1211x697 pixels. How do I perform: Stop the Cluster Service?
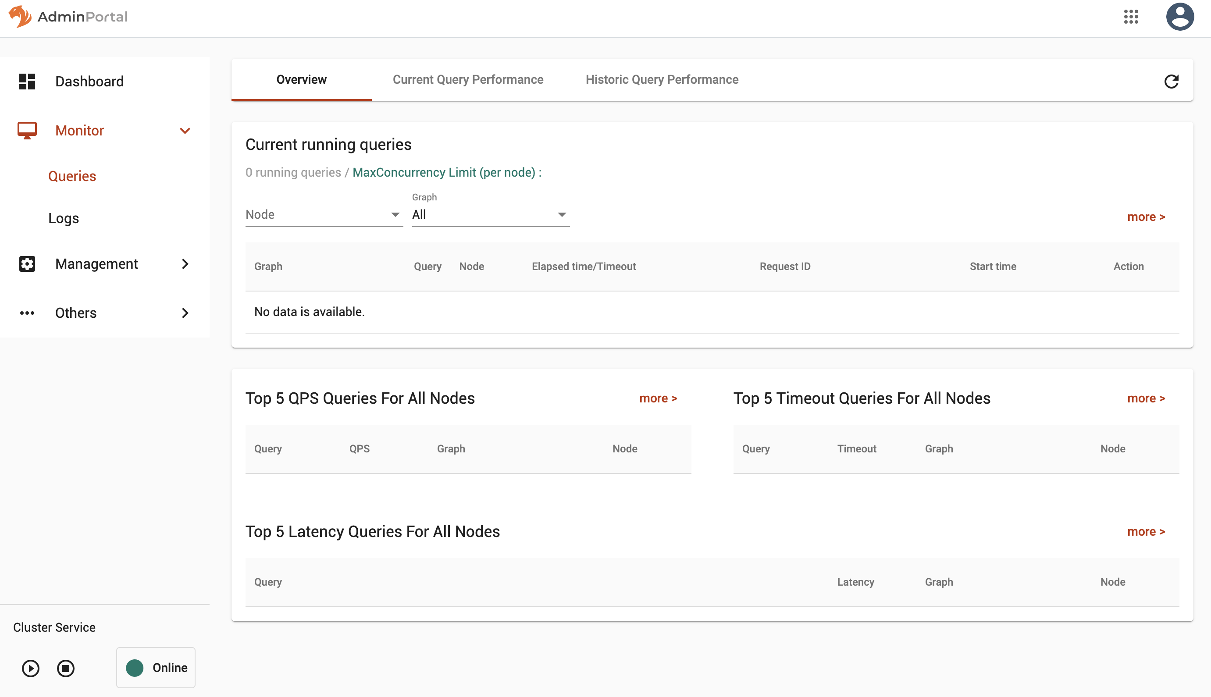tap(66, 668)
